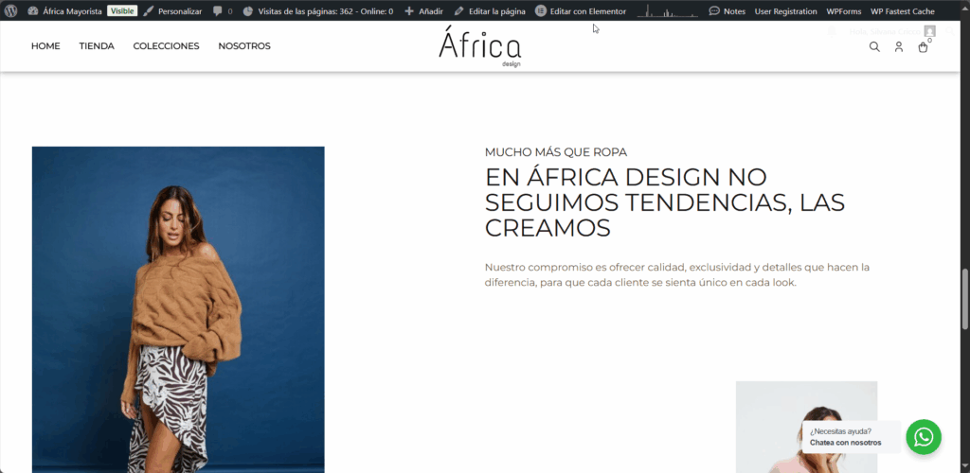Open NOSOTROS navigation link

pyautogui.click(x=244, y=46)
